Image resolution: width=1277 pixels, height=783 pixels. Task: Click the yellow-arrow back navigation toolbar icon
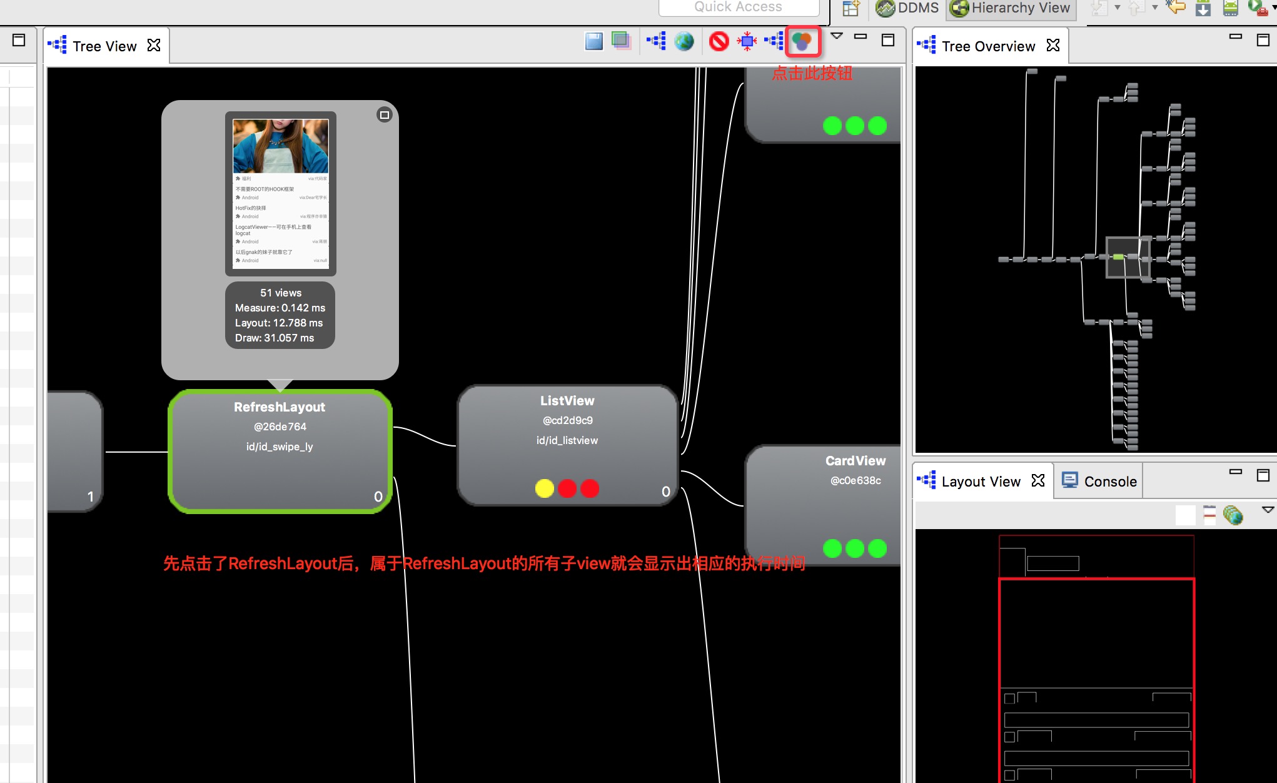pyautogui.click(x=1176, y=8)
